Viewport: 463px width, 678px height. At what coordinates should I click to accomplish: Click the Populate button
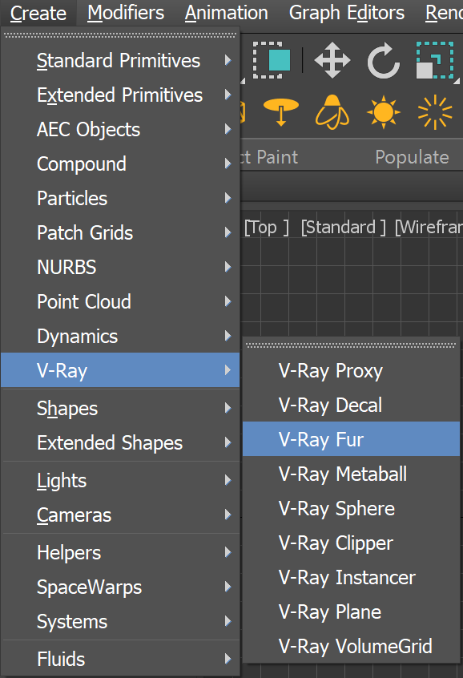pyautogui.click(x=412, y=157)
